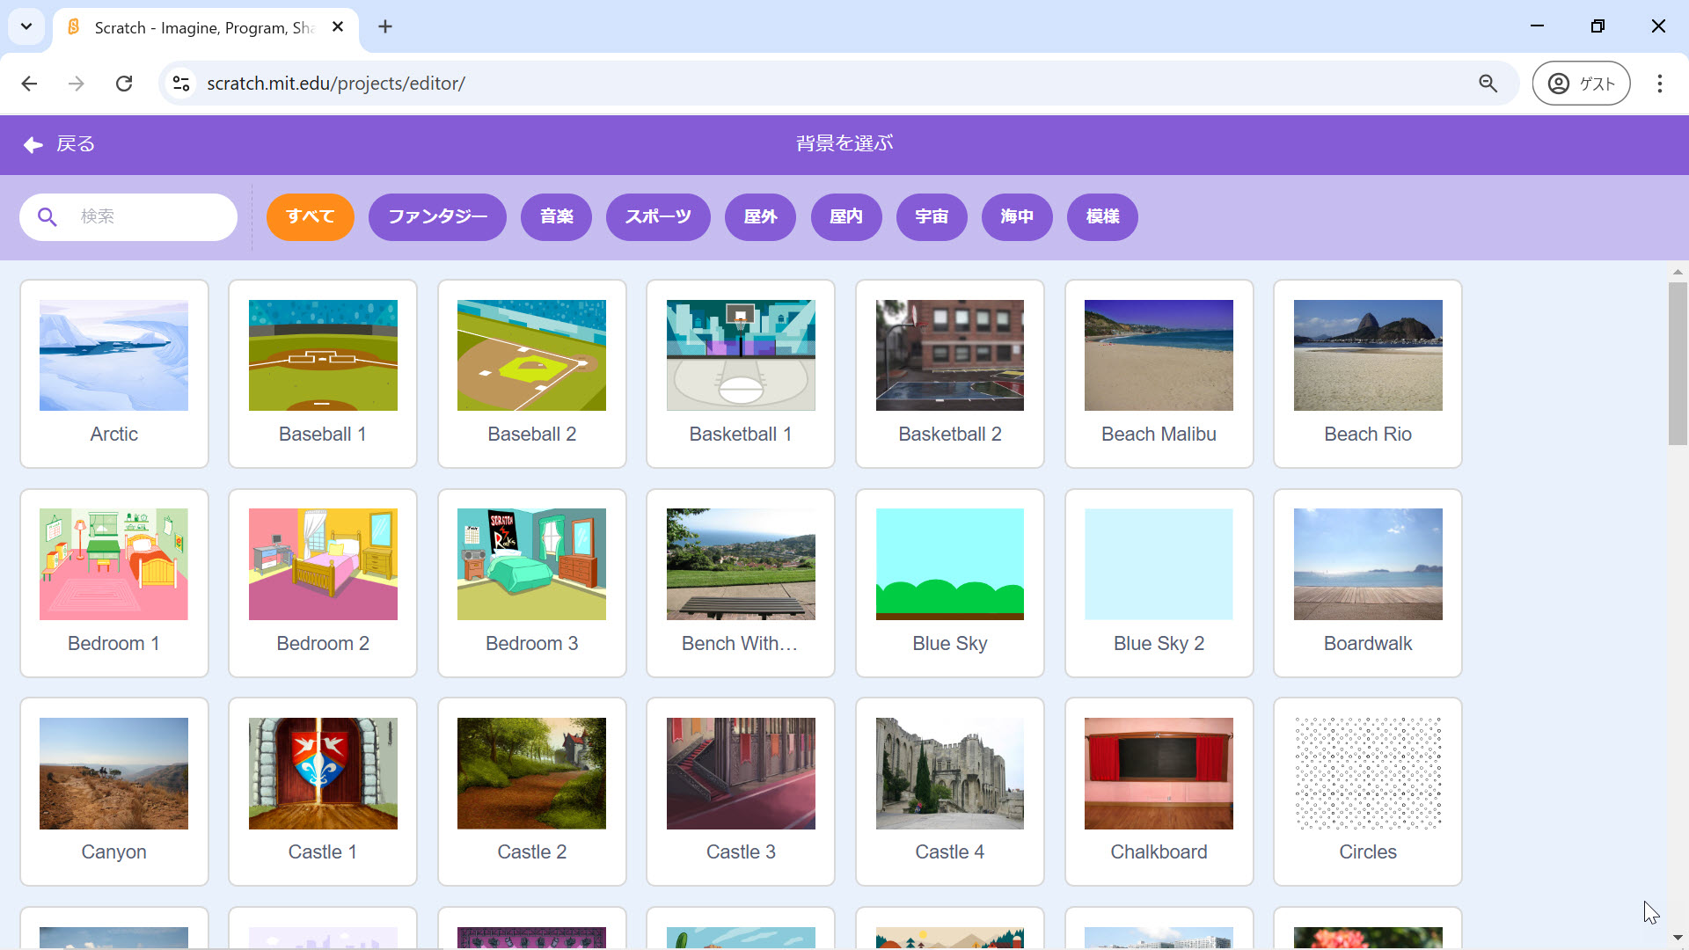This screenshot has width=1689, height=950.
Task: Select the スポーツ category filter
Action: coord(658,217)
